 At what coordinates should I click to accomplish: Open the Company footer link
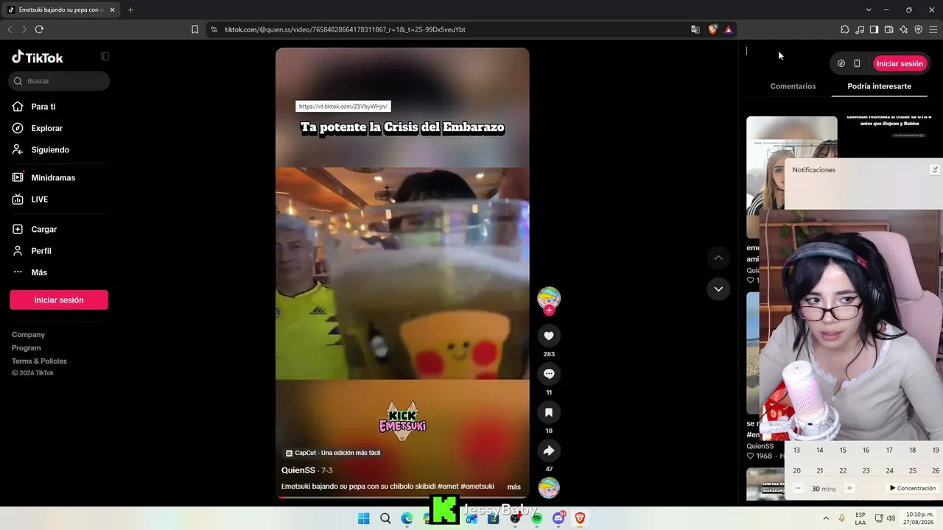point(28,335)
